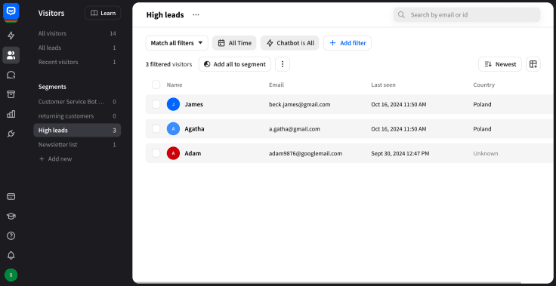
Task: Open the chat refresh Chats icon in sidebar
Action: pos(11,75)
